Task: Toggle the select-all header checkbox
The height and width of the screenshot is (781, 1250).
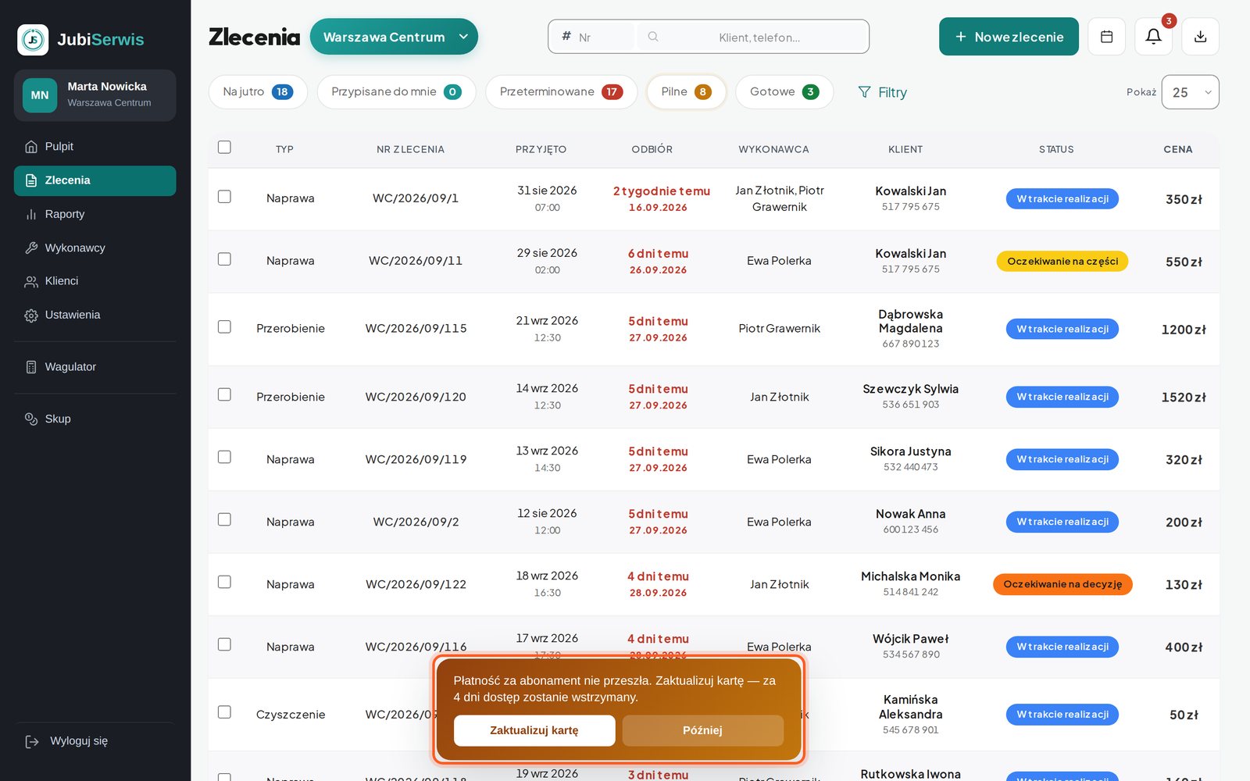Action: 224,147
